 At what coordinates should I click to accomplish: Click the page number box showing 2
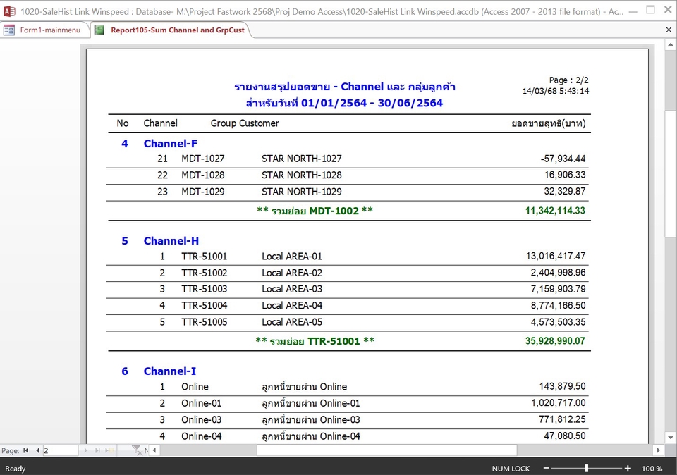coord(60,450)
